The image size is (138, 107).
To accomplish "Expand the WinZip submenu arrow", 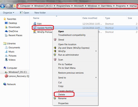I will [96, 51].
